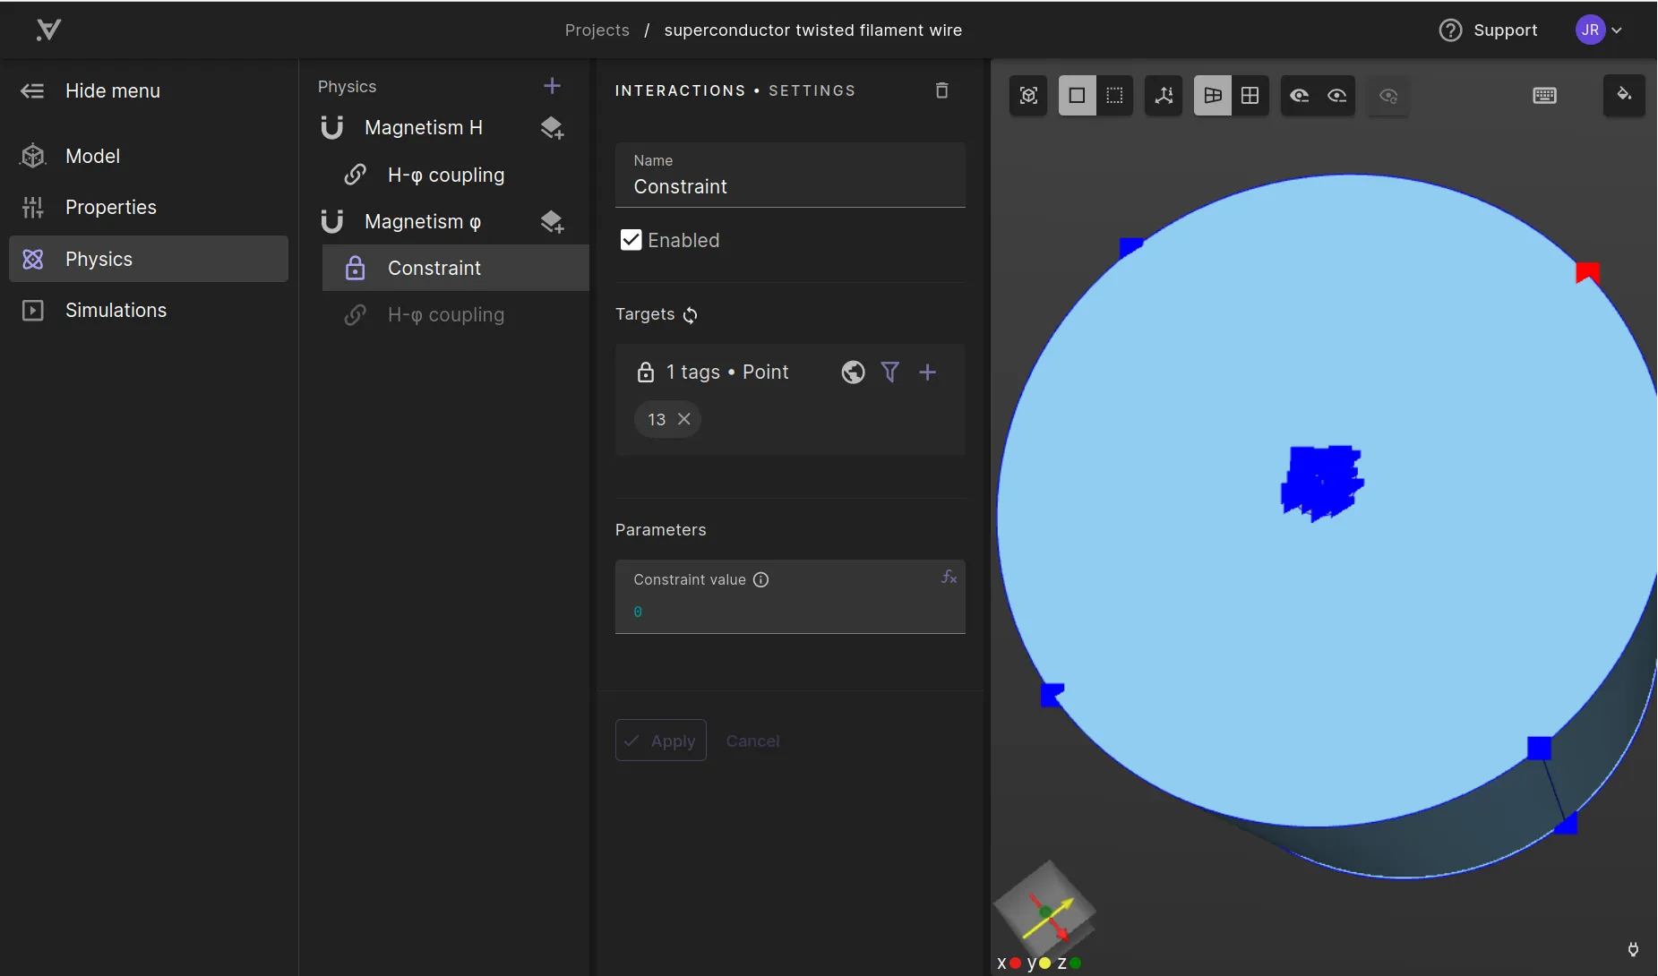Toggle the coordinate axes info icon

tap(1164, 96)
